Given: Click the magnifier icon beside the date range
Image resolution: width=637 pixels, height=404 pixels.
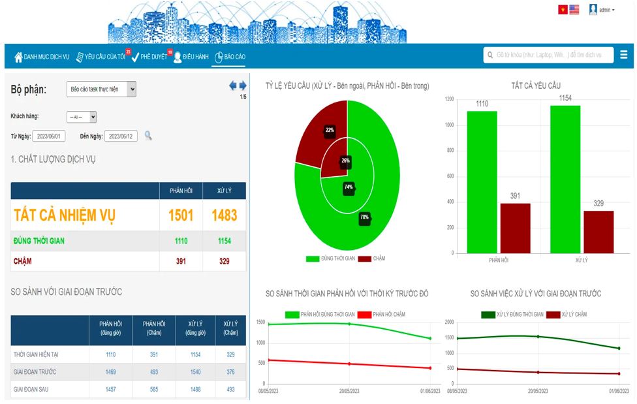Looking at the screenshot, I should [148, 136].
